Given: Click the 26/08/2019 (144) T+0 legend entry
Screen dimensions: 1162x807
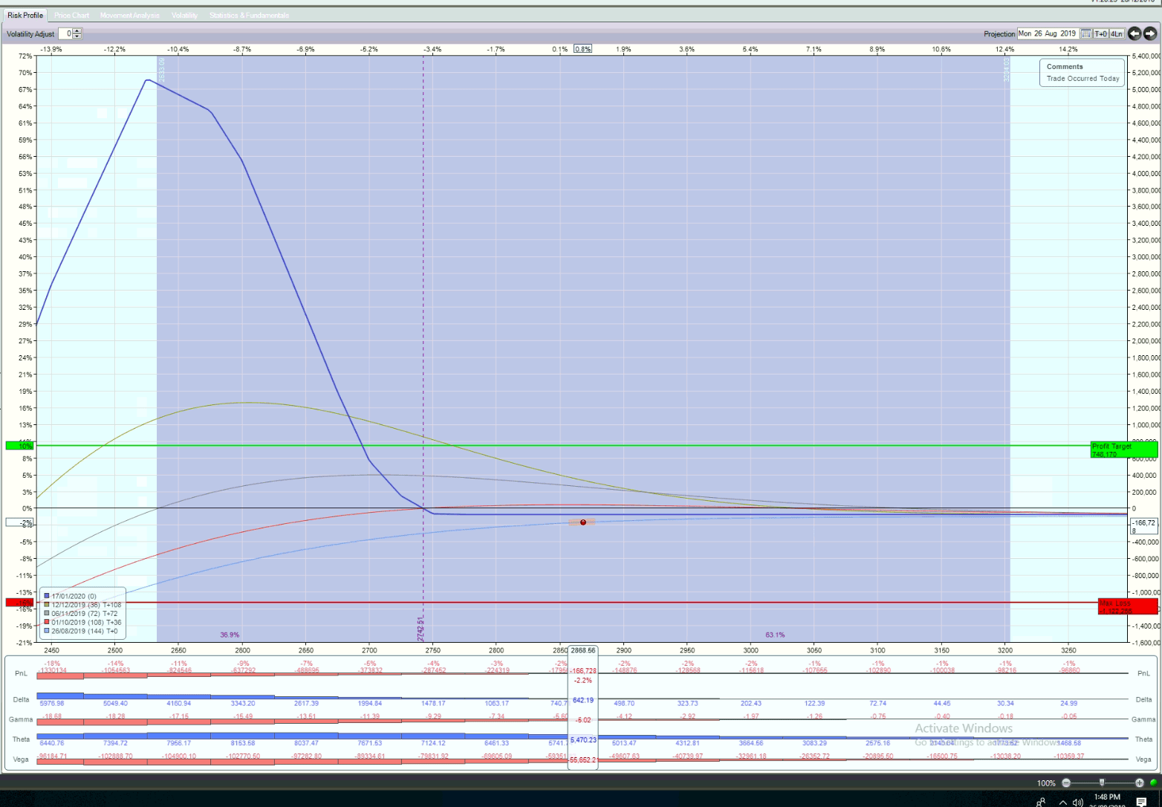Looking at the screenshot, I should point(81,631).
